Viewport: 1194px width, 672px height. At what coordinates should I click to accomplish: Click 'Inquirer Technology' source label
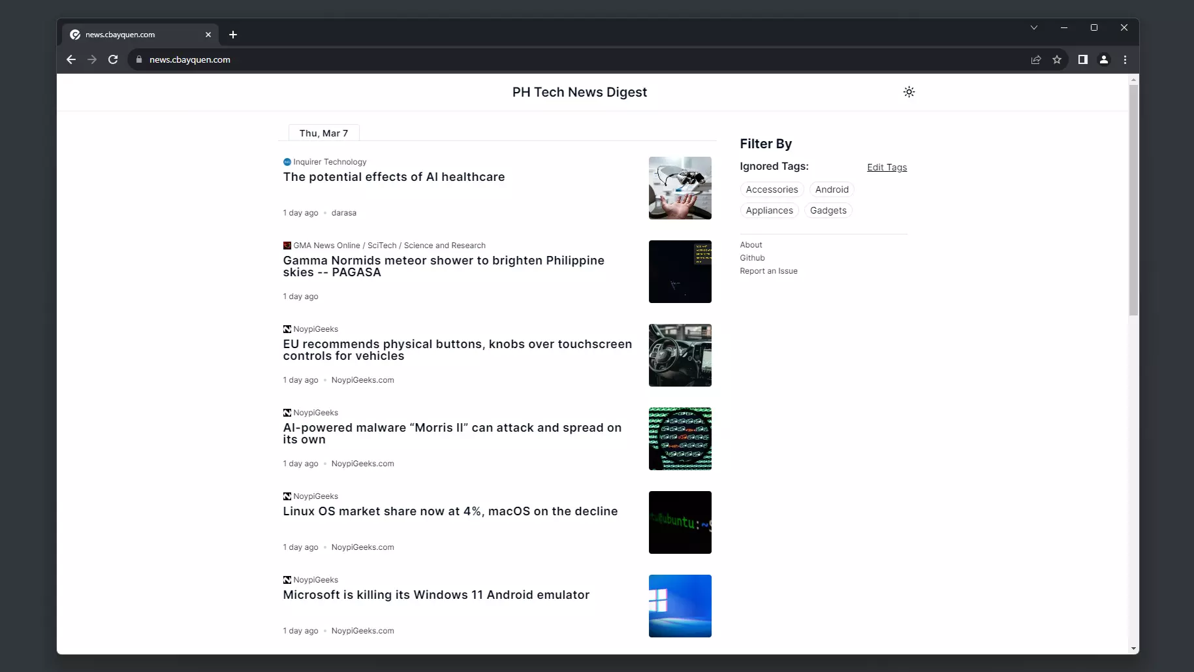(330, 162)
